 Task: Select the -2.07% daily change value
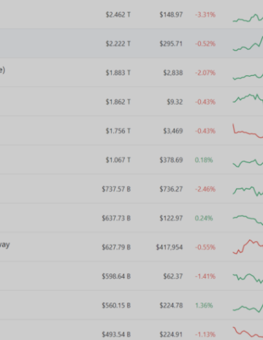coord(205,73)
